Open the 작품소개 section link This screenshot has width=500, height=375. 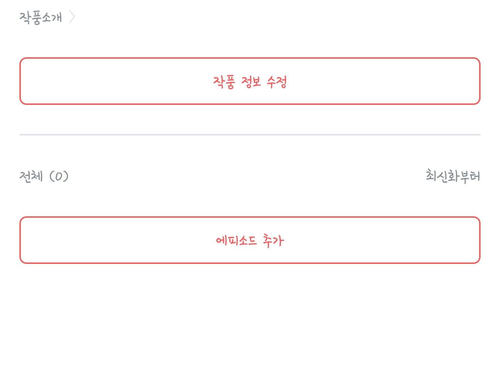(41, 17)
